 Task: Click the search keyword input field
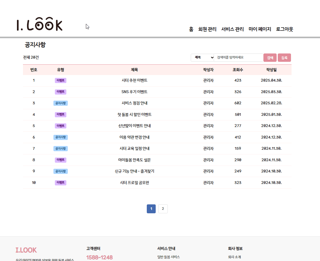point(238,57)
